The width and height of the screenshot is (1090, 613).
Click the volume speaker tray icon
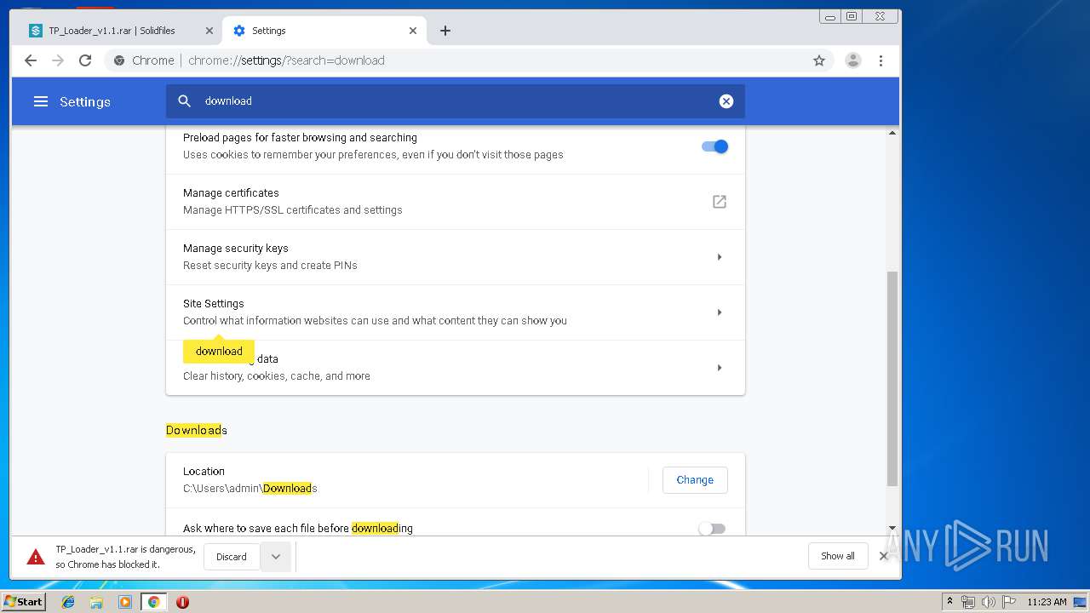coord(989,602)
